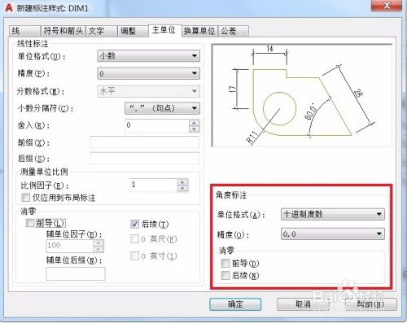Screen dimensions: 407x323
Task: Increase 比例因子 with up arrow
Action: (182, 182)
